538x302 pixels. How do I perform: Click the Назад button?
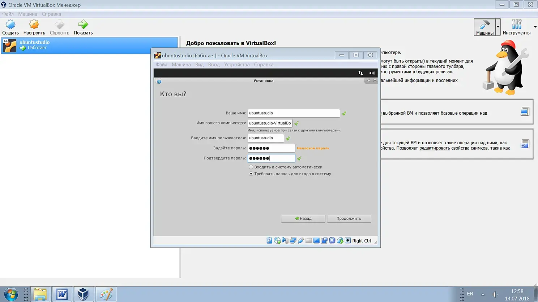(303, 219)
